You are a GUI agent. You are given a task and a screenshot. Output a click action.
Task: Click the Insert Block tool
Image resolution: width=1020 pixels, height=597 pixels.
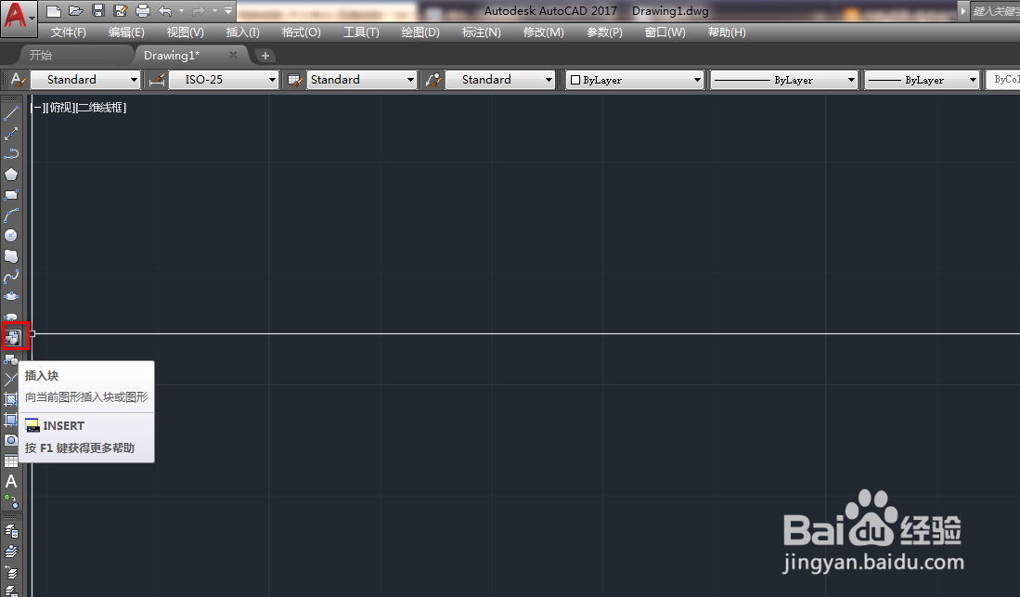click(x=12, y=337)
